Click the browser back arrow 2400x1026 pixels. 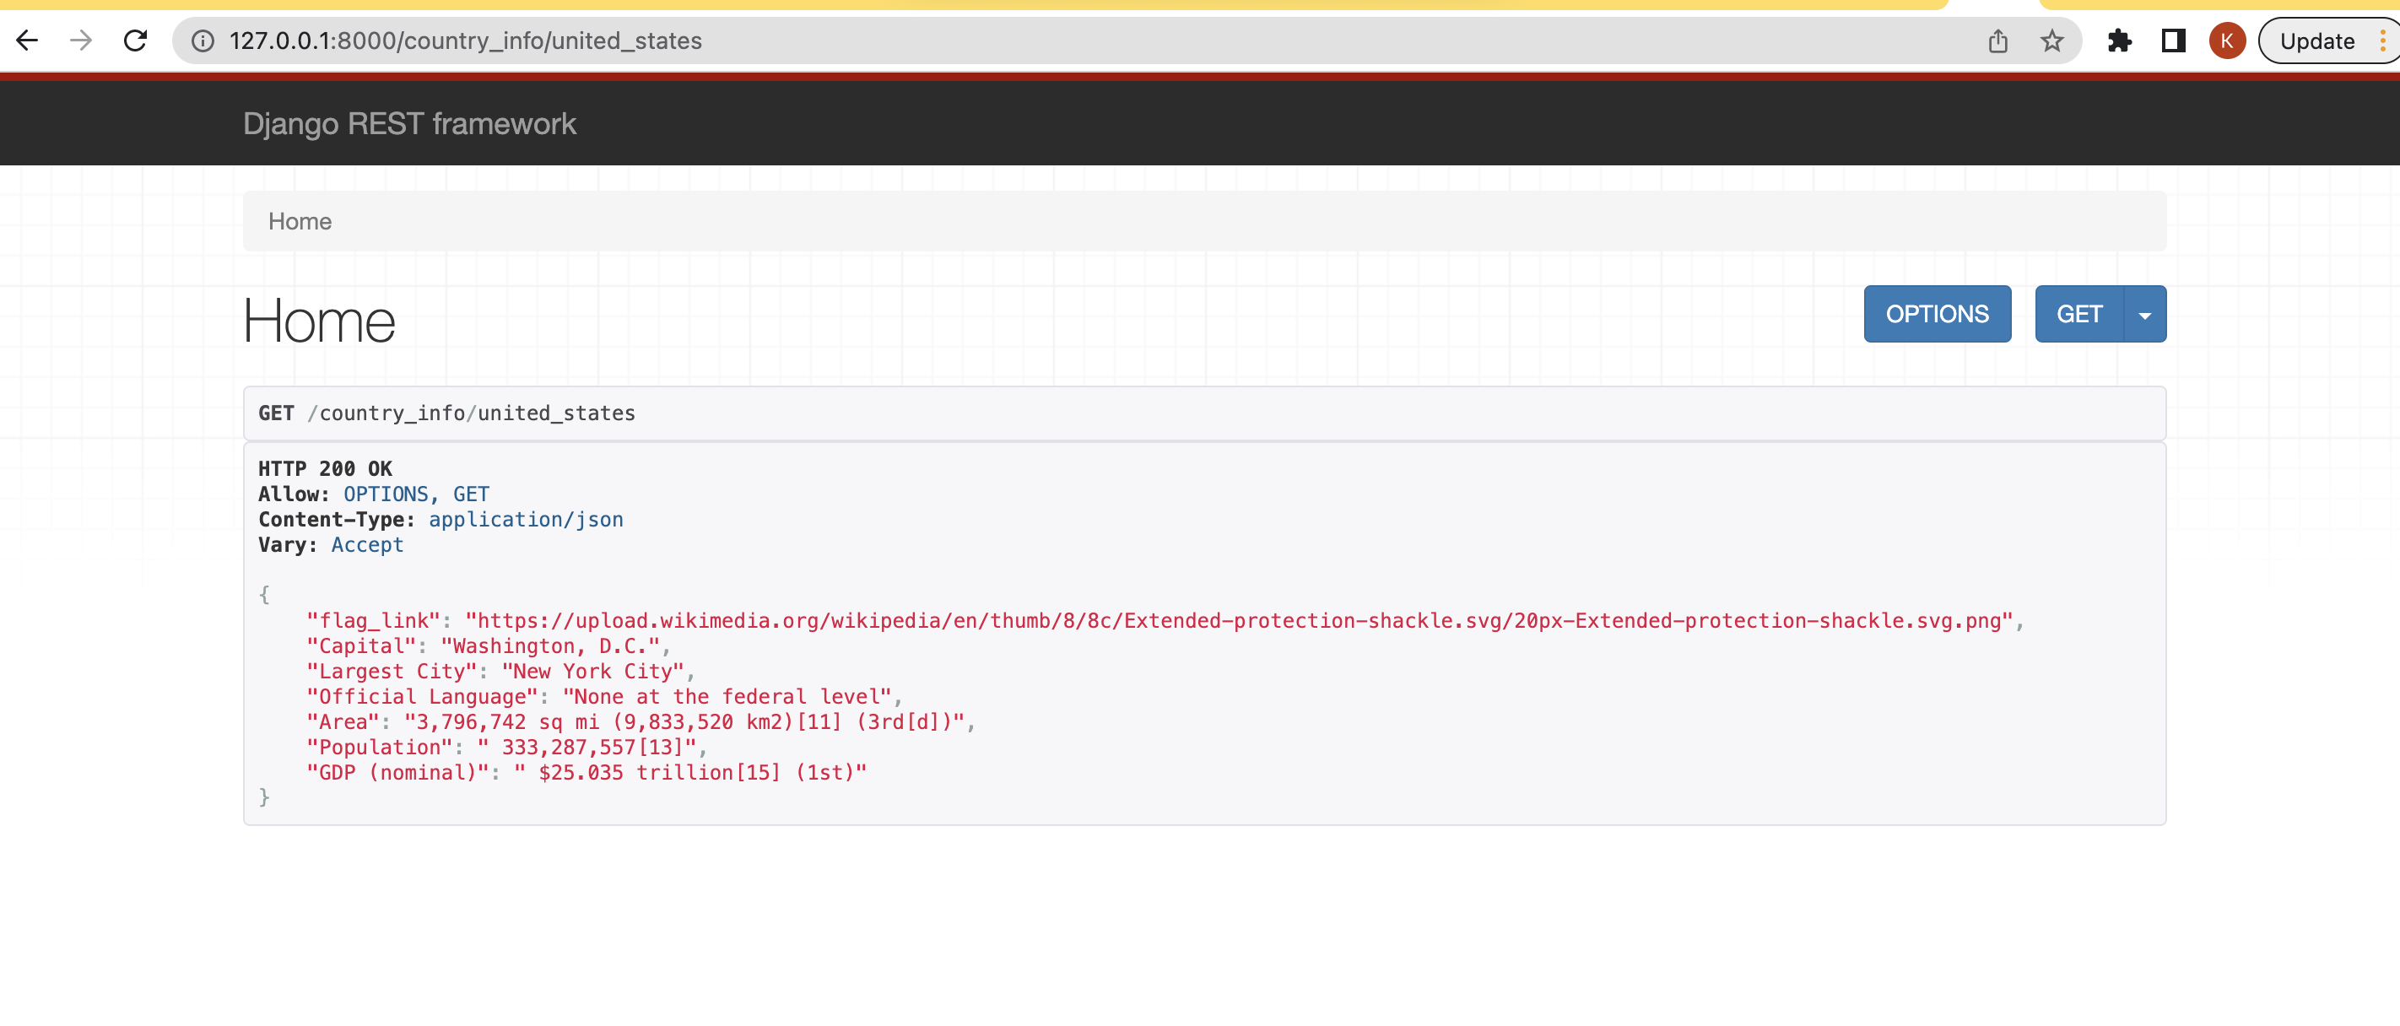tap(27, 40)
